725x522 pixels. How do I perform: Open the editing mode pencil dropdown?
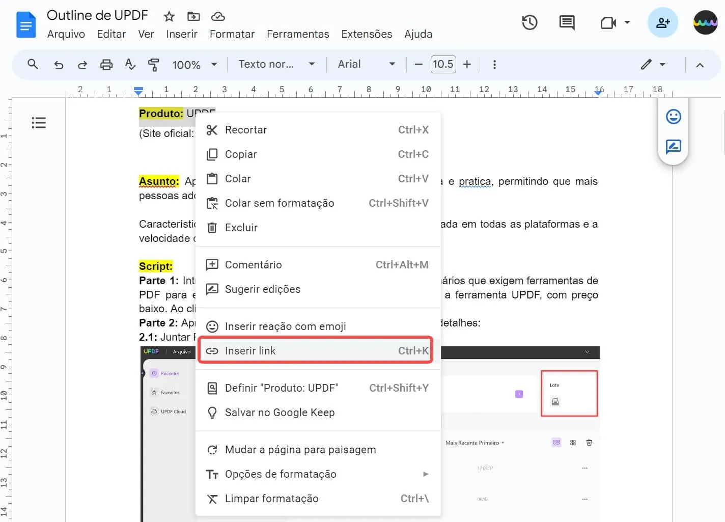point(653,65)
